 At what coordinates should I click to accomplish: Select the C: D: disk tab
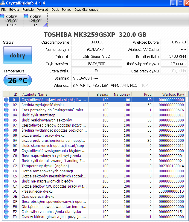pyautogui.click(x=12, y=20)
